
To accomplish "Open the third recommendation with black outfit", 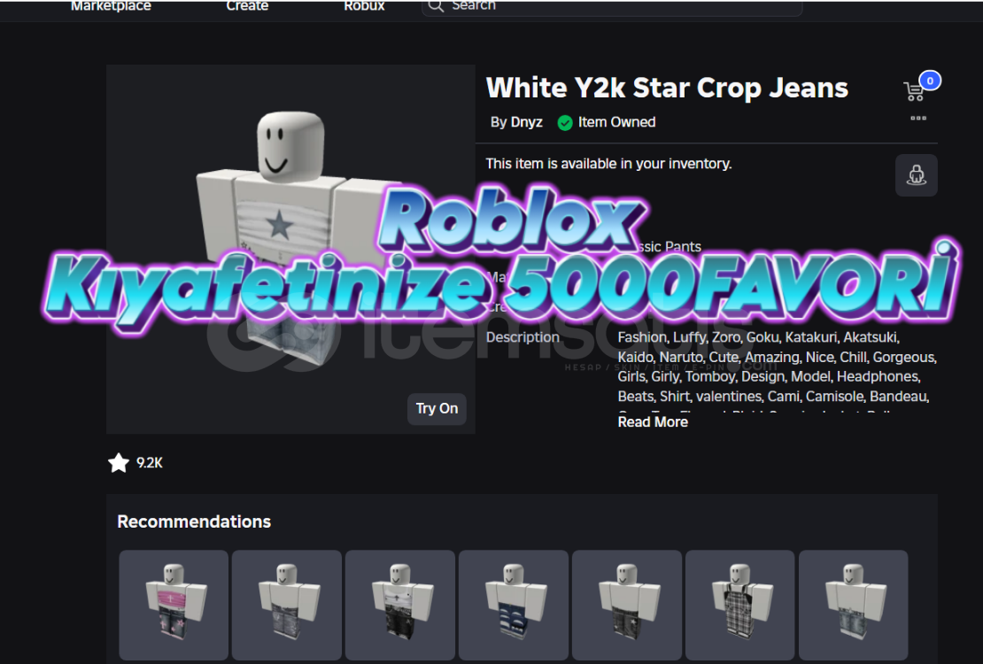I will 400,605.
